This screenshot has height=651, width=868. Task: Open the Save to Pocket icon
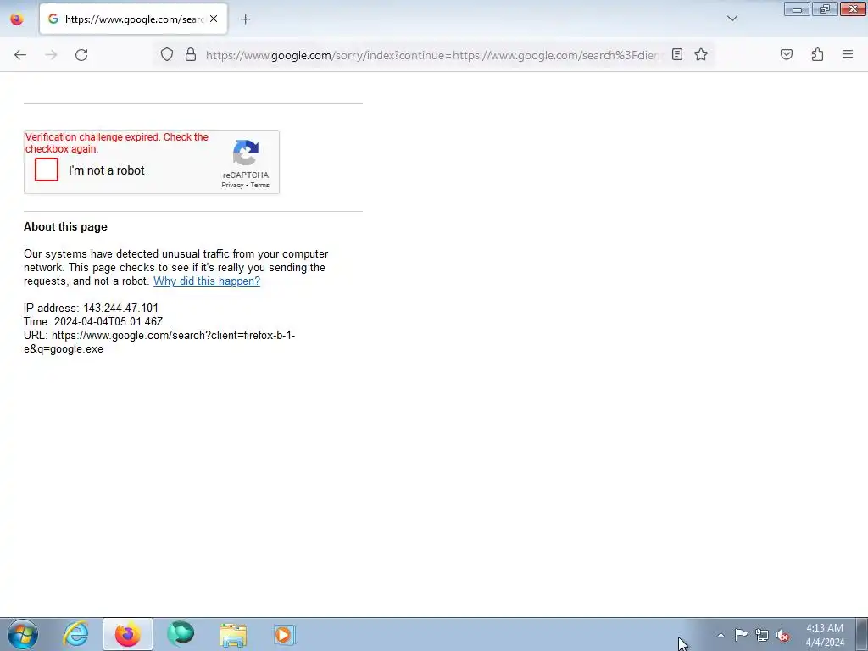pos(786,54)
